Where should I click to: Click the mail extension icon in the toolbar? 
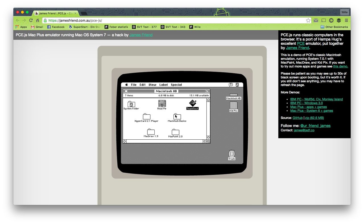(x=316, y=20)
